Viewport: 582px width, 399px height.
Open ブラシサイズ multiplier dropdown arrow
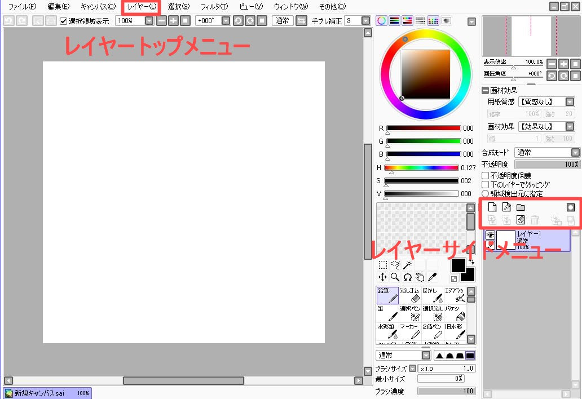tap(412, 368)
